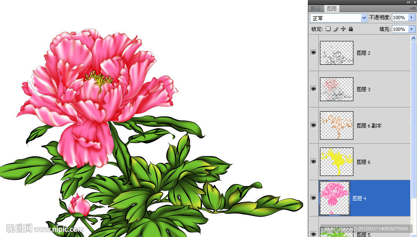417x237 pixels.
Task: Click the layers panel scrollbar thumb
Action: point(413,119)
